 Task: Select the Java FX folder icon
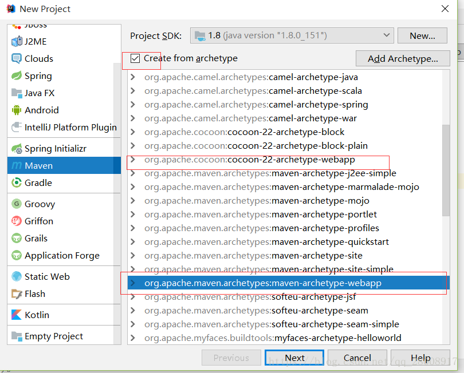(x=17, y=93)
